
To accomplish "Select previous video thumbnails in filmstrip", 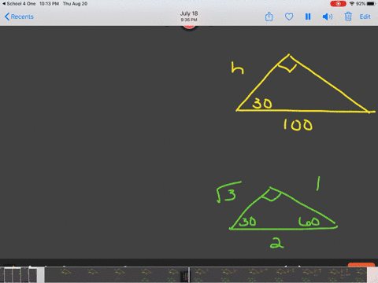I will [19, 275].
